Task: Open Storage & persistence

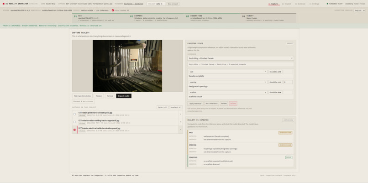Action: coord(83,101)
